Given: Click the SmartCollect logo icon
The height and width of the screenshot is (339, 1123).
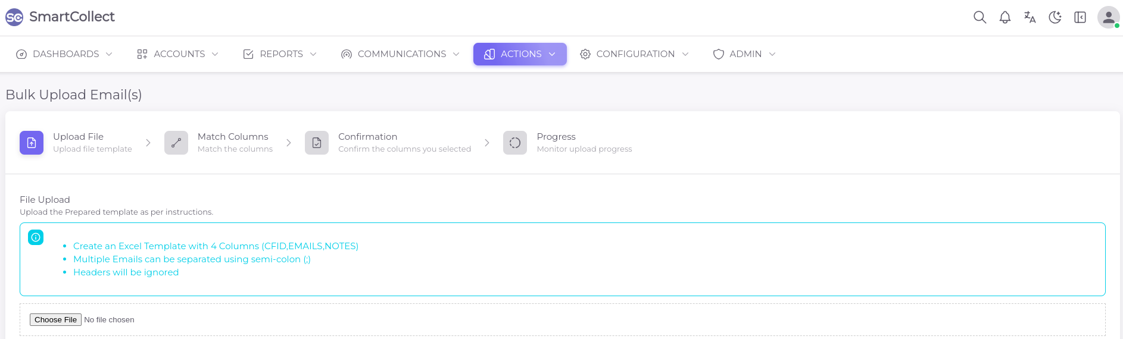Looking at the screenshot, I should click(x=14, y=17).
